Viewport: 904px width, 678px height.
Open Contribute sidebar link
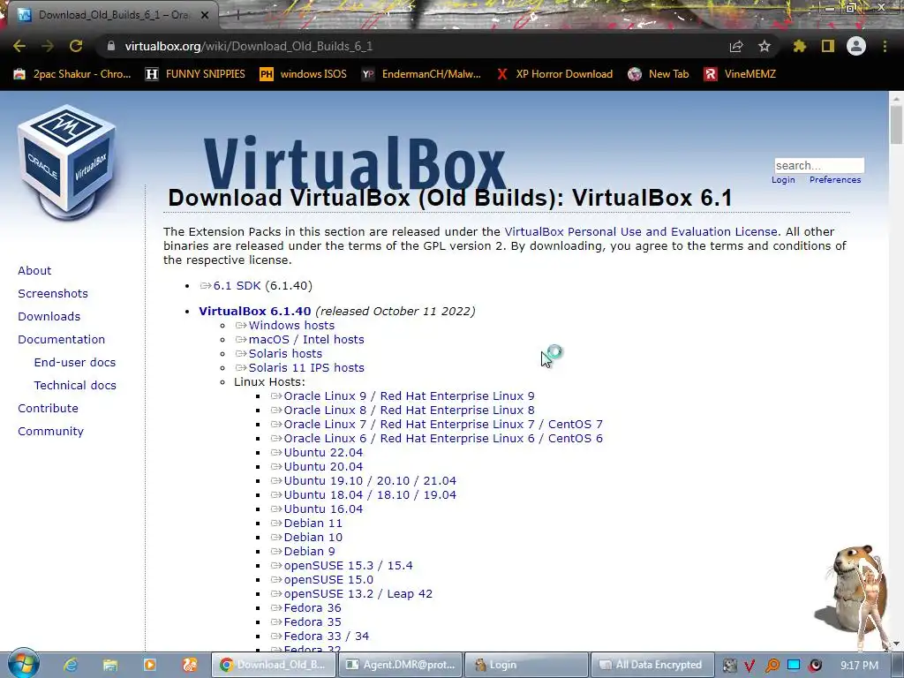coord(48,408)
